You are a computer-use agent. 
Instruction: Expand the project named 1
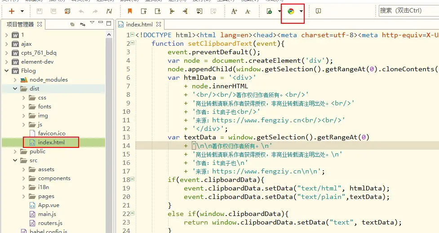(7, 35)
